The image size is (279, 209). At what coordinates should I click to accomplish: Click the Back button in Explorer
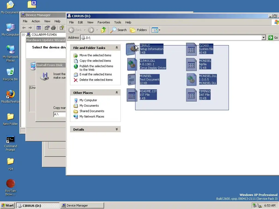(x=75, y=30)
